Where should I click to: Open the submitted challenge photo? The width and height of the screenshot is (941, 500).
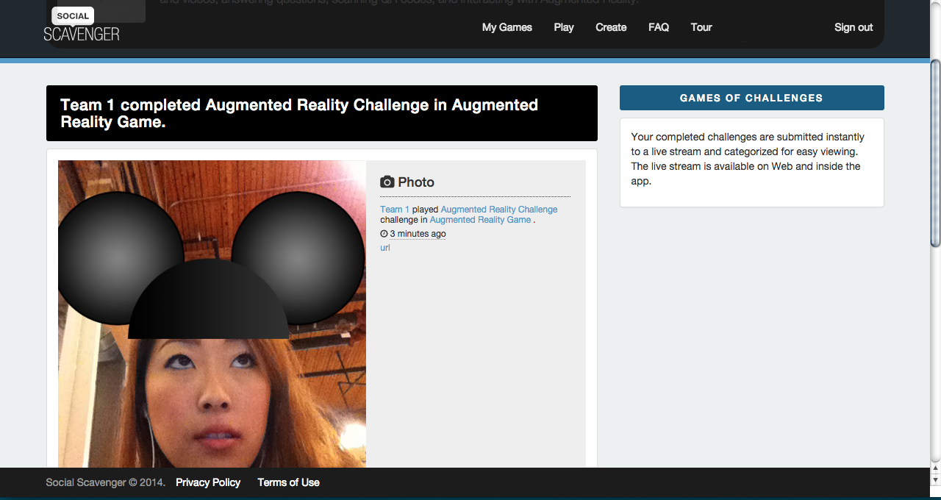(x=212, y=314)
